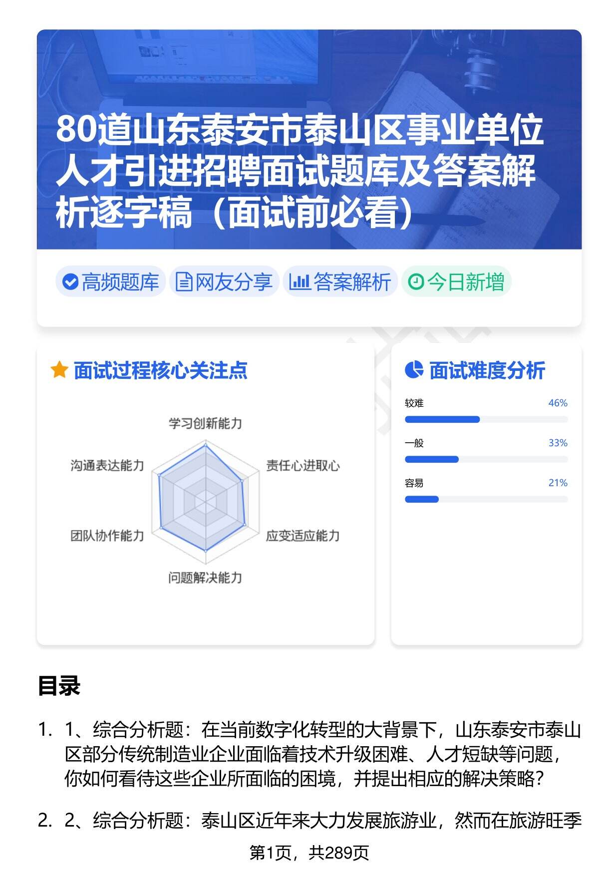Screen dimensions: 599x876
Task: Select the 今日新增 green tag text
Action: (466, 282)
